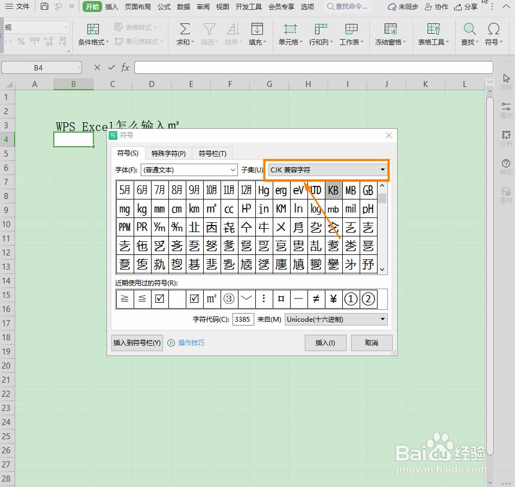The height and width of the screenshot is (487, 515).
Task: Open the 分析 analysis sidebar icon
Action: click(x=506, y=139)
